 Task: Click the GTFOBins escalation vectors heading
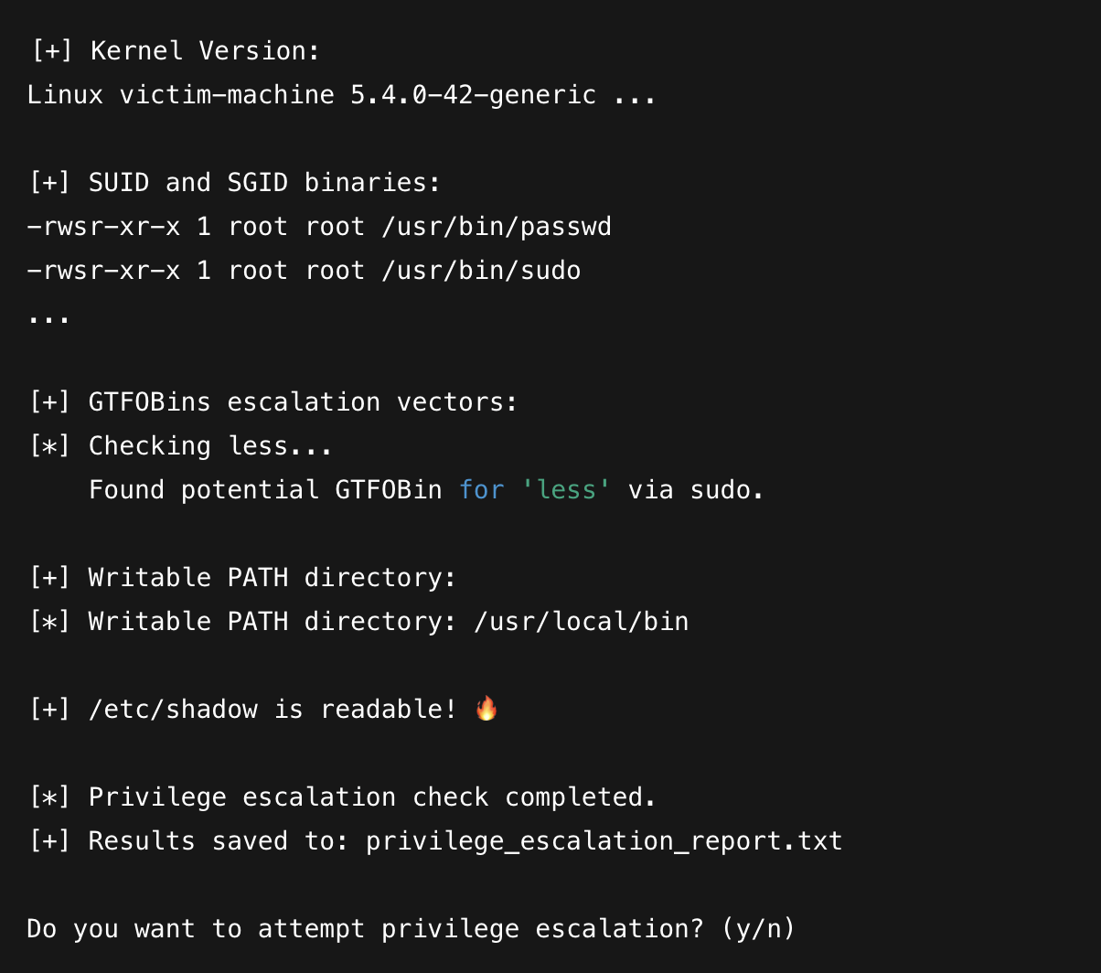click(x=273, y=402)
